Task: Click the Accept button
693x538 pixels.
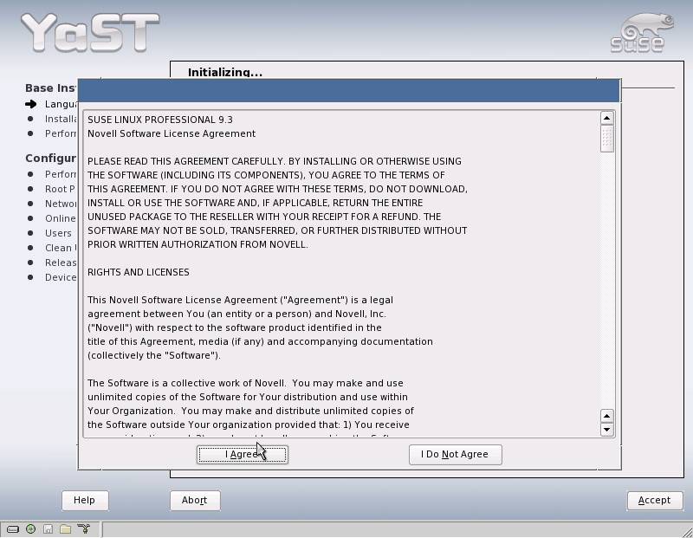Action: [655, 501]
